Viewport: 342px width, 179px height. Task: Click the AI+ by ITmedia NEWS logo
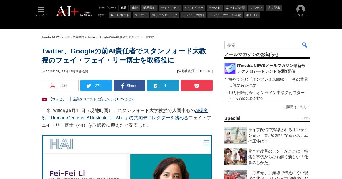pyautogui.click(x=74, y=11)
